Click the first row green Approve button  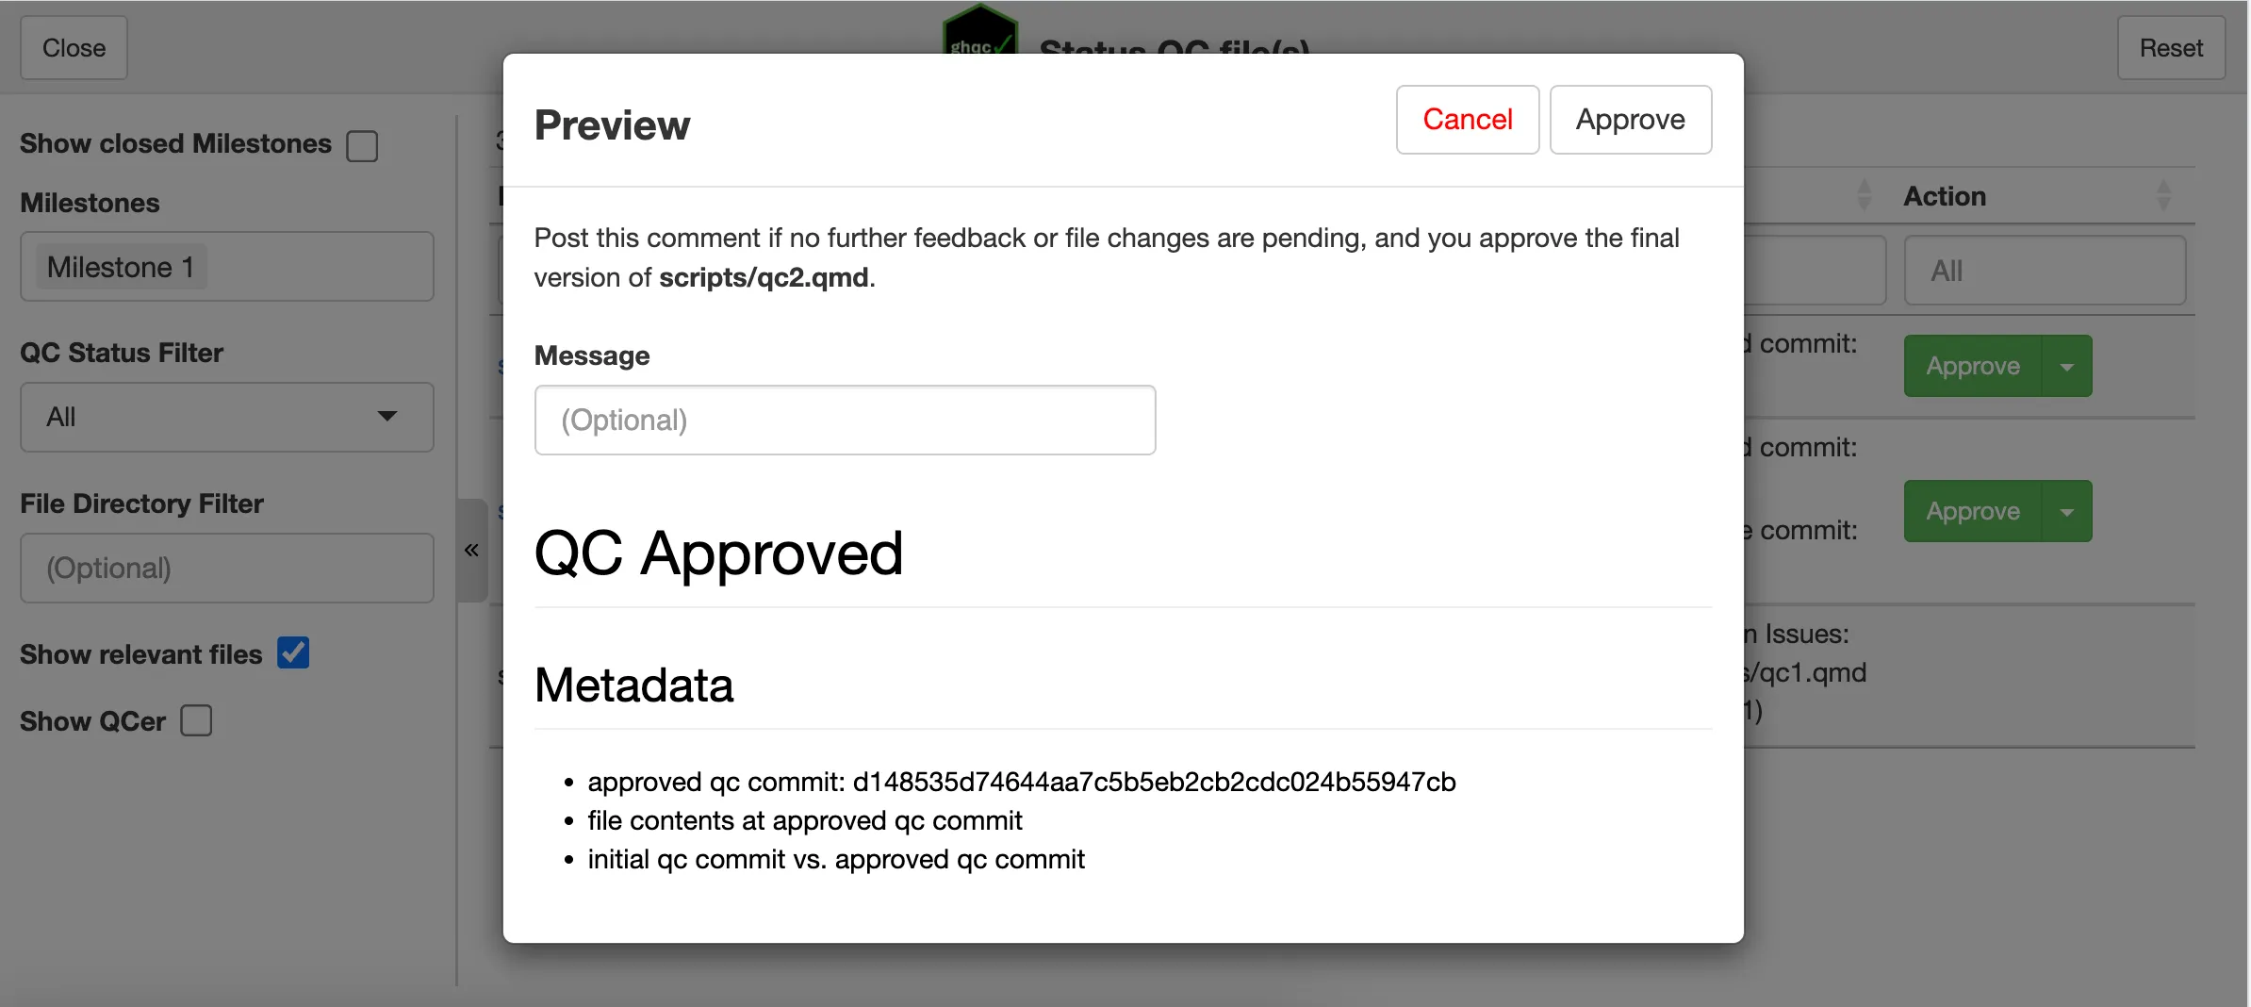click(1972, 367)
